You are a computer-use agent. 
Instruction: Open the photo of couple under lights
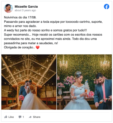[29, 82]
